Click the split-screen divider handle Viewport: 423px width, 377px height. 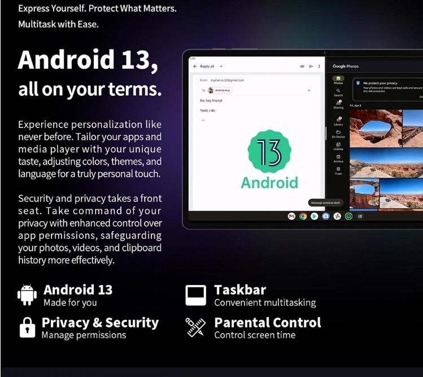pos(326,133)
